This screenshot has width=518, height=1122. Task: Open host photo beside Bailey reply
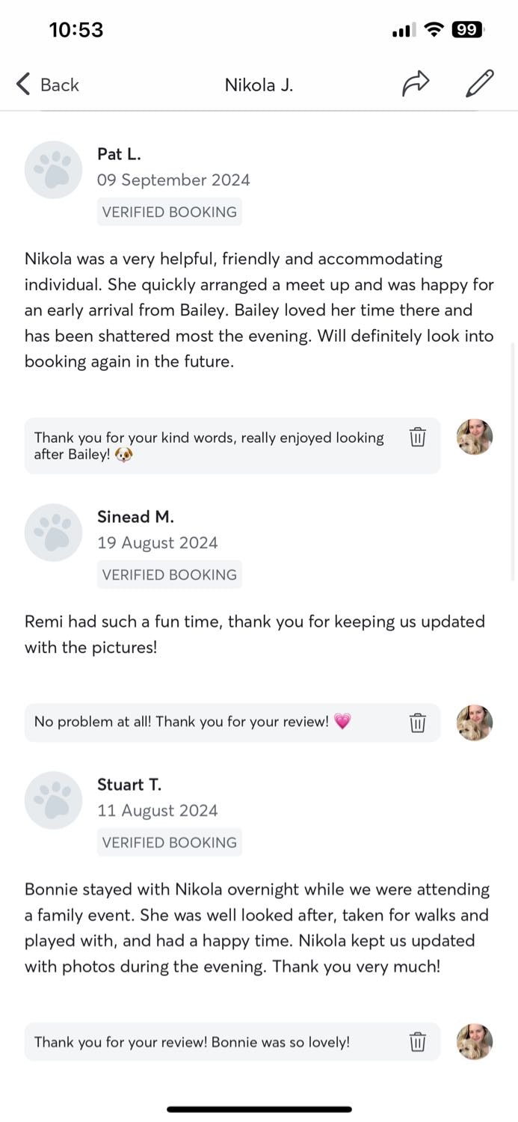click(475, 437)
